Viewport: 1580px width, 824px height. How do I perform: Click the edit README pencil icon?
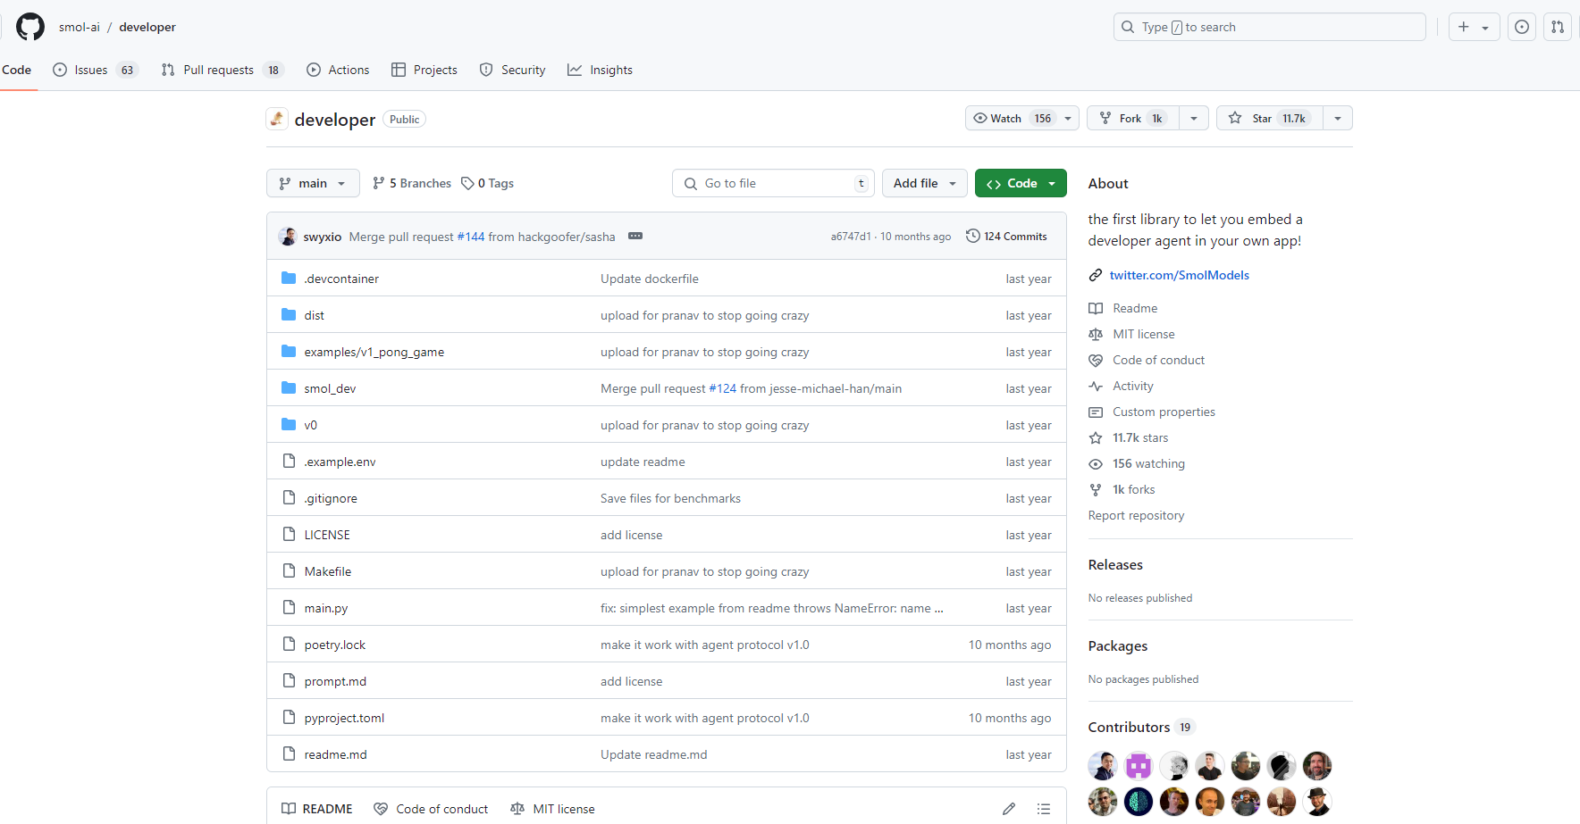[1009, 809]
